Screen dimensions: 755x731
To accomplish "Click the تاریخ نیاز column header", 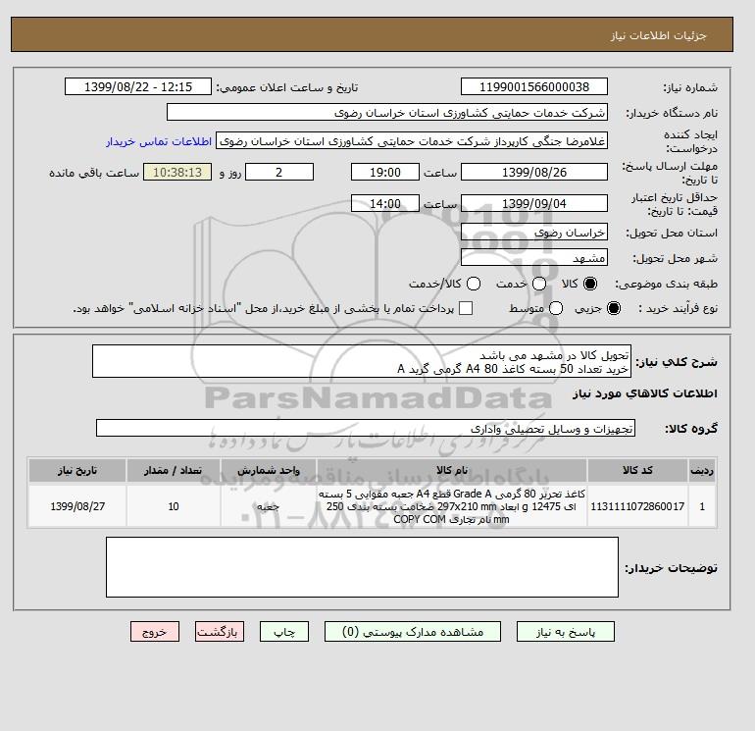I will (77, 470).
